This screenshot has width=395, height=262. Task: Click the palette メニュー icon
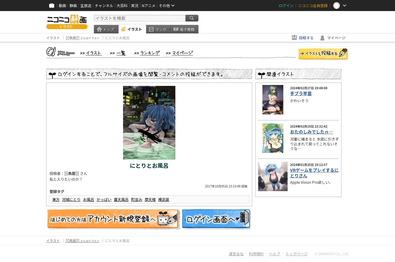pyautogui.click(x=51, y=52)
